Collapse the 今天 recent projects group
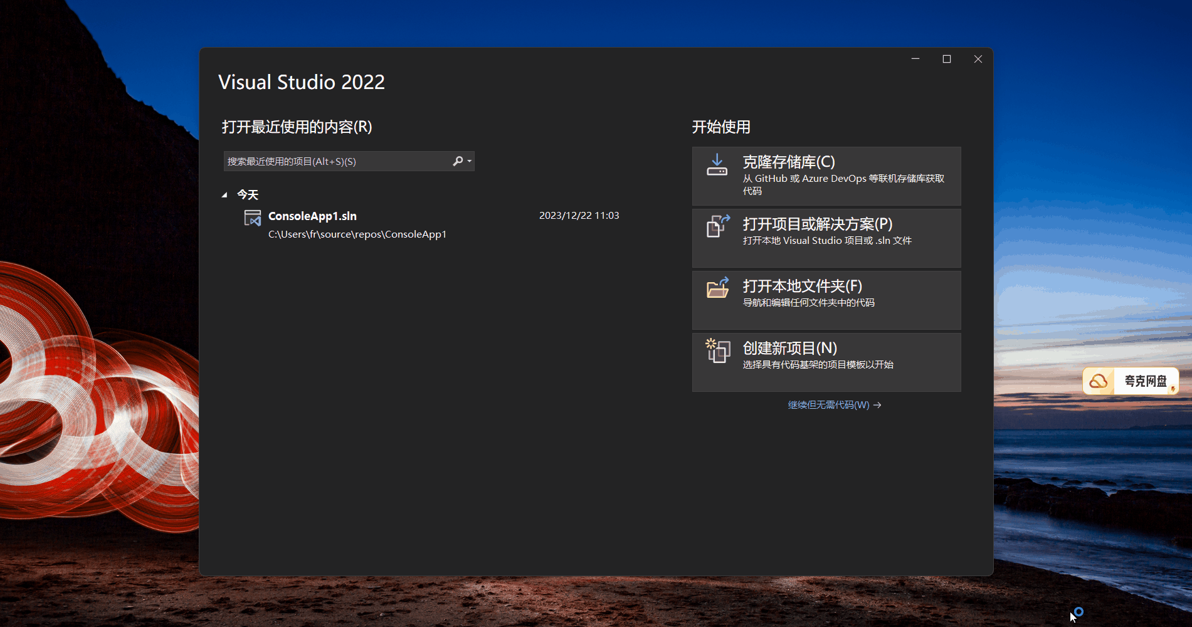The image size is (1192, 627). point(224,195)
